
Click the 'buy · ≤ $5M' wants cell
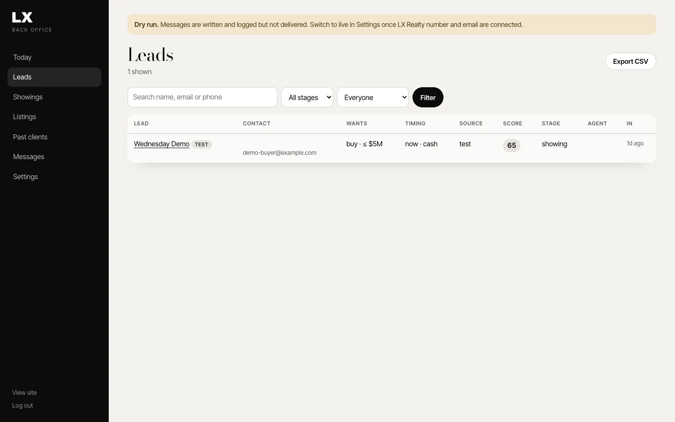[x=364, y=144]
